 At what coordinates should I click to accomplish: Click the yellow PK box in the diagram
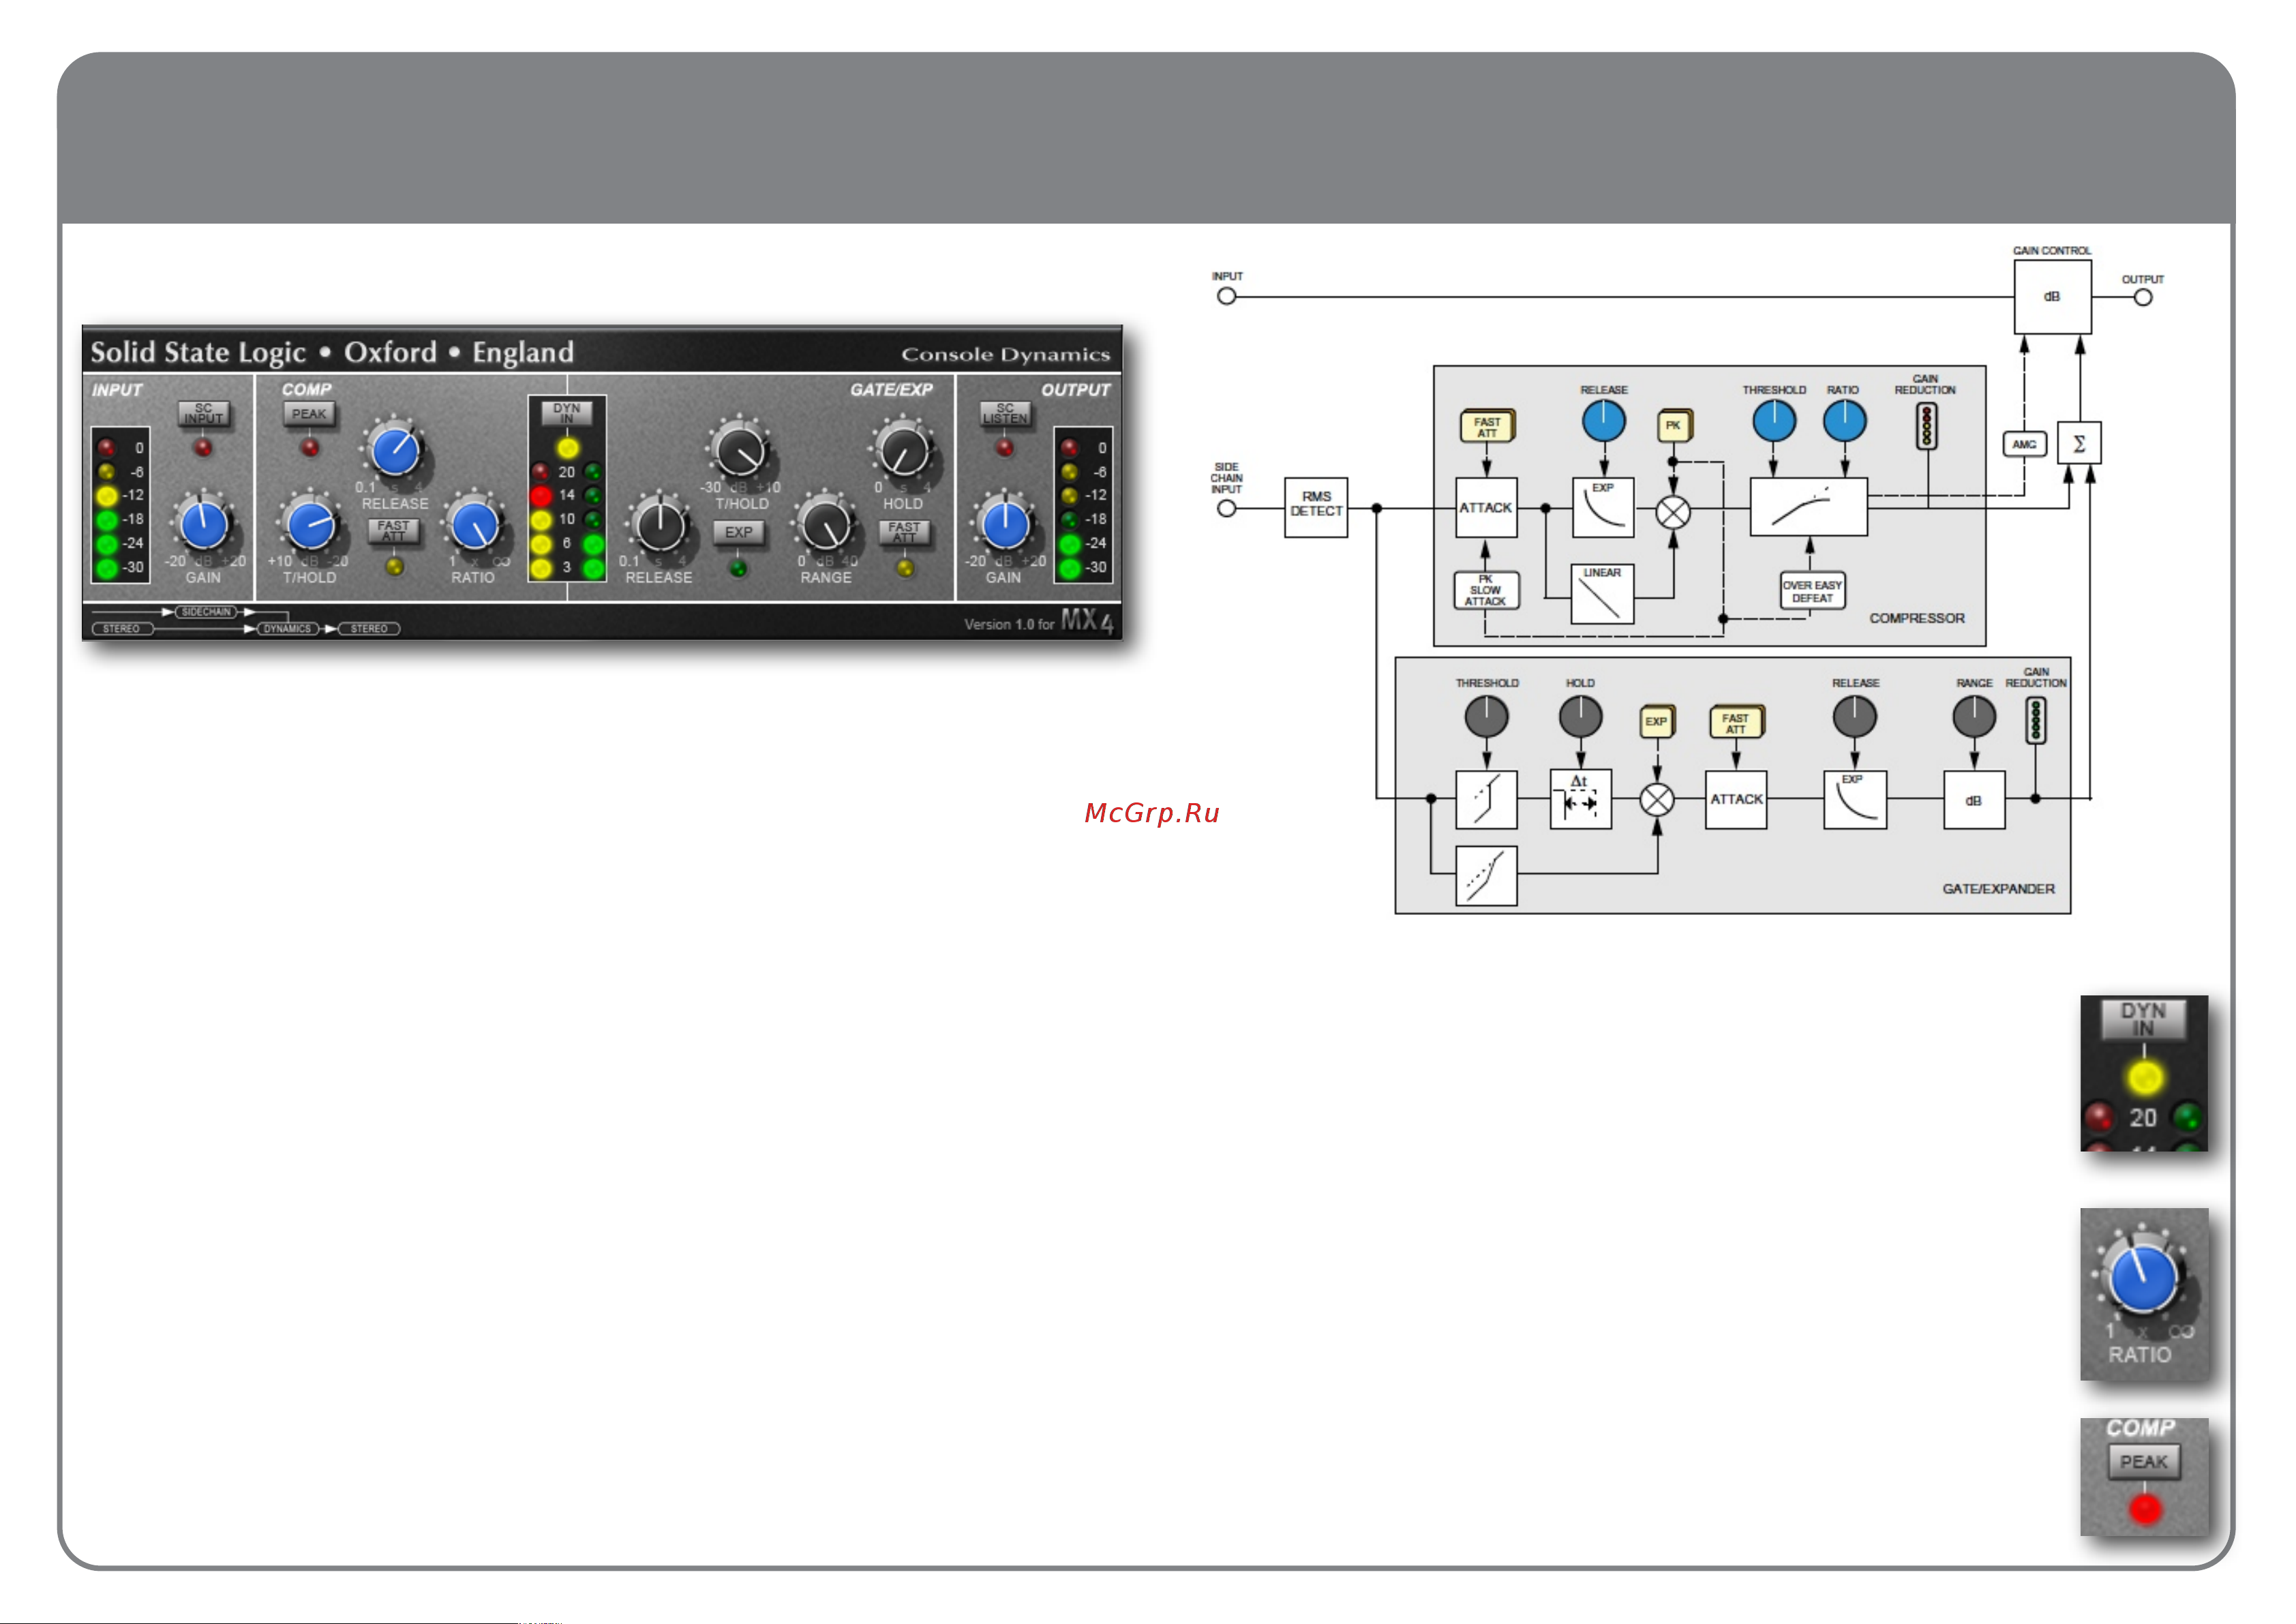1674,426
